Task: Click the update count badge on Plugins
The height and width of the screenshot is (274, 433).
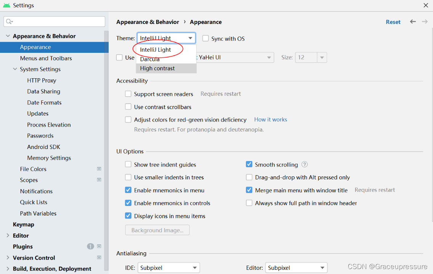Action: (90, 247)
